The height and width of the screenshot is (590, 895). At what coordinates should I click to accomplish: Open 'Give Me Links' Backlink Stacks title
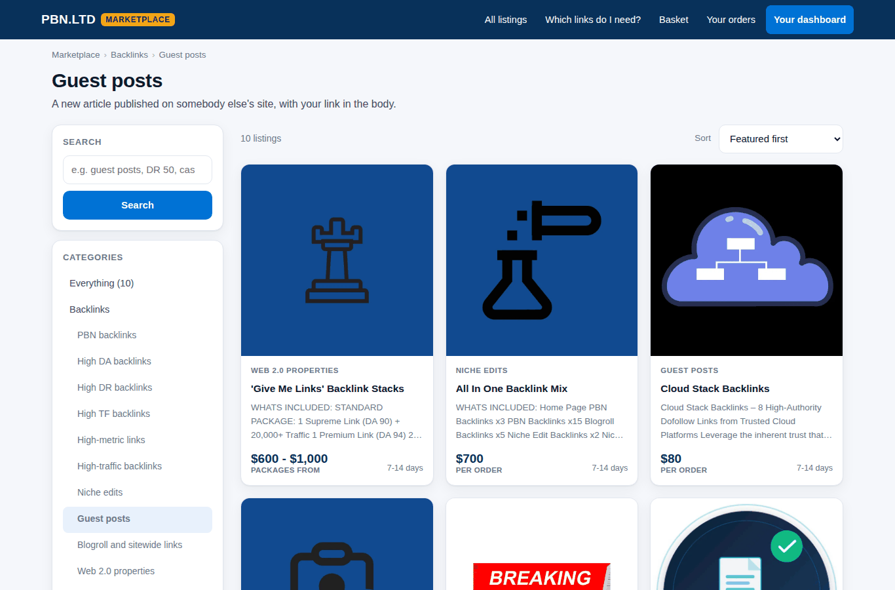328,389
